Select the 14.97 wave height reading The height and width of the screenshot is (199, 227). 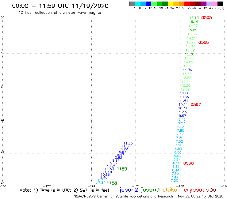193,26
